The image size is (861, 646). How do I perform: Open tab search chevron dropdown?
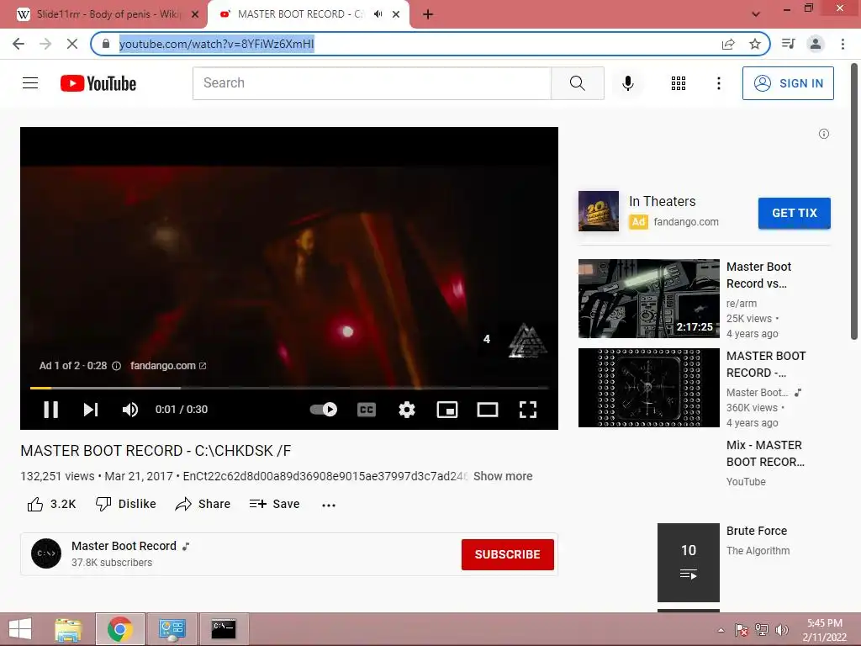756,14
